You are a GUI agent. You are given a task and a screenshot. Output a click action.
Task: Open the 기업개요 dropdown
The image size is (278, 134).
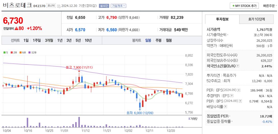click(x=118, y=6)
